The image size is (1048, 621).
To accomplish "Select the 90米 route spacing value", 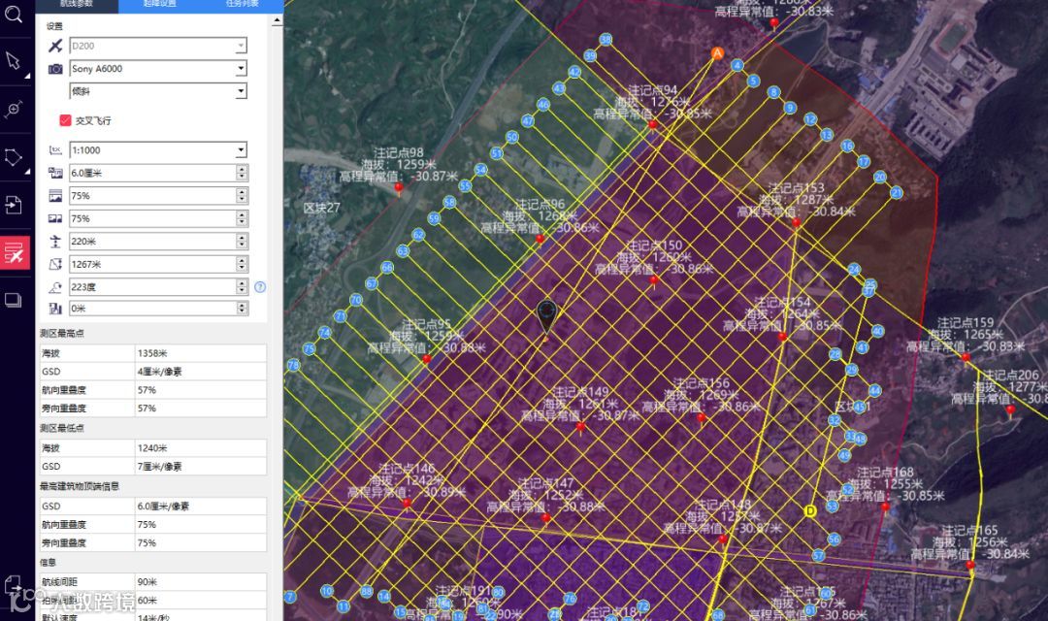I will click(201, 582).
